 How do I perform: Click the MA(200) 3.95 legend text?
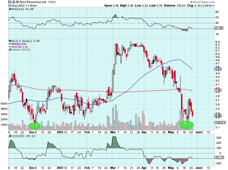point(20,47)
